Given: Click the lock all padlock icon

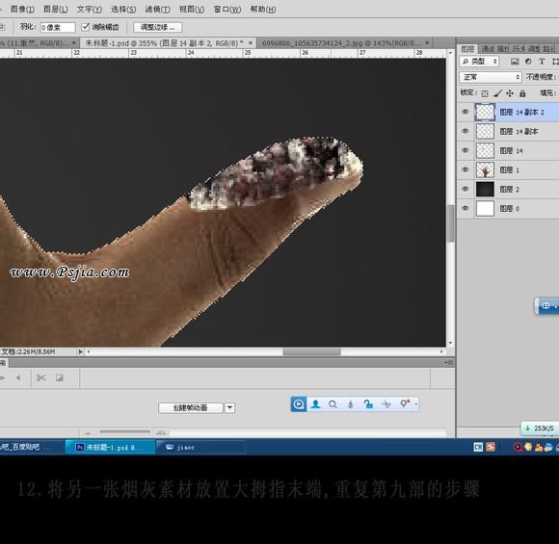Looking at the screenshot, I should coord(522,93).
